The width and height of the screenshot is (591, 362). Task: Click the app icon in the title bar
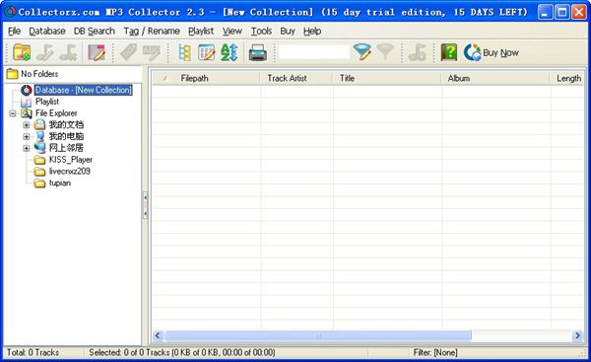click(10, 11)
